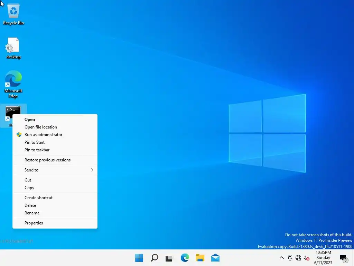Show hidden system tray icons
The image size is (354, 266).
pyautogui.click(x=281, y=258)
